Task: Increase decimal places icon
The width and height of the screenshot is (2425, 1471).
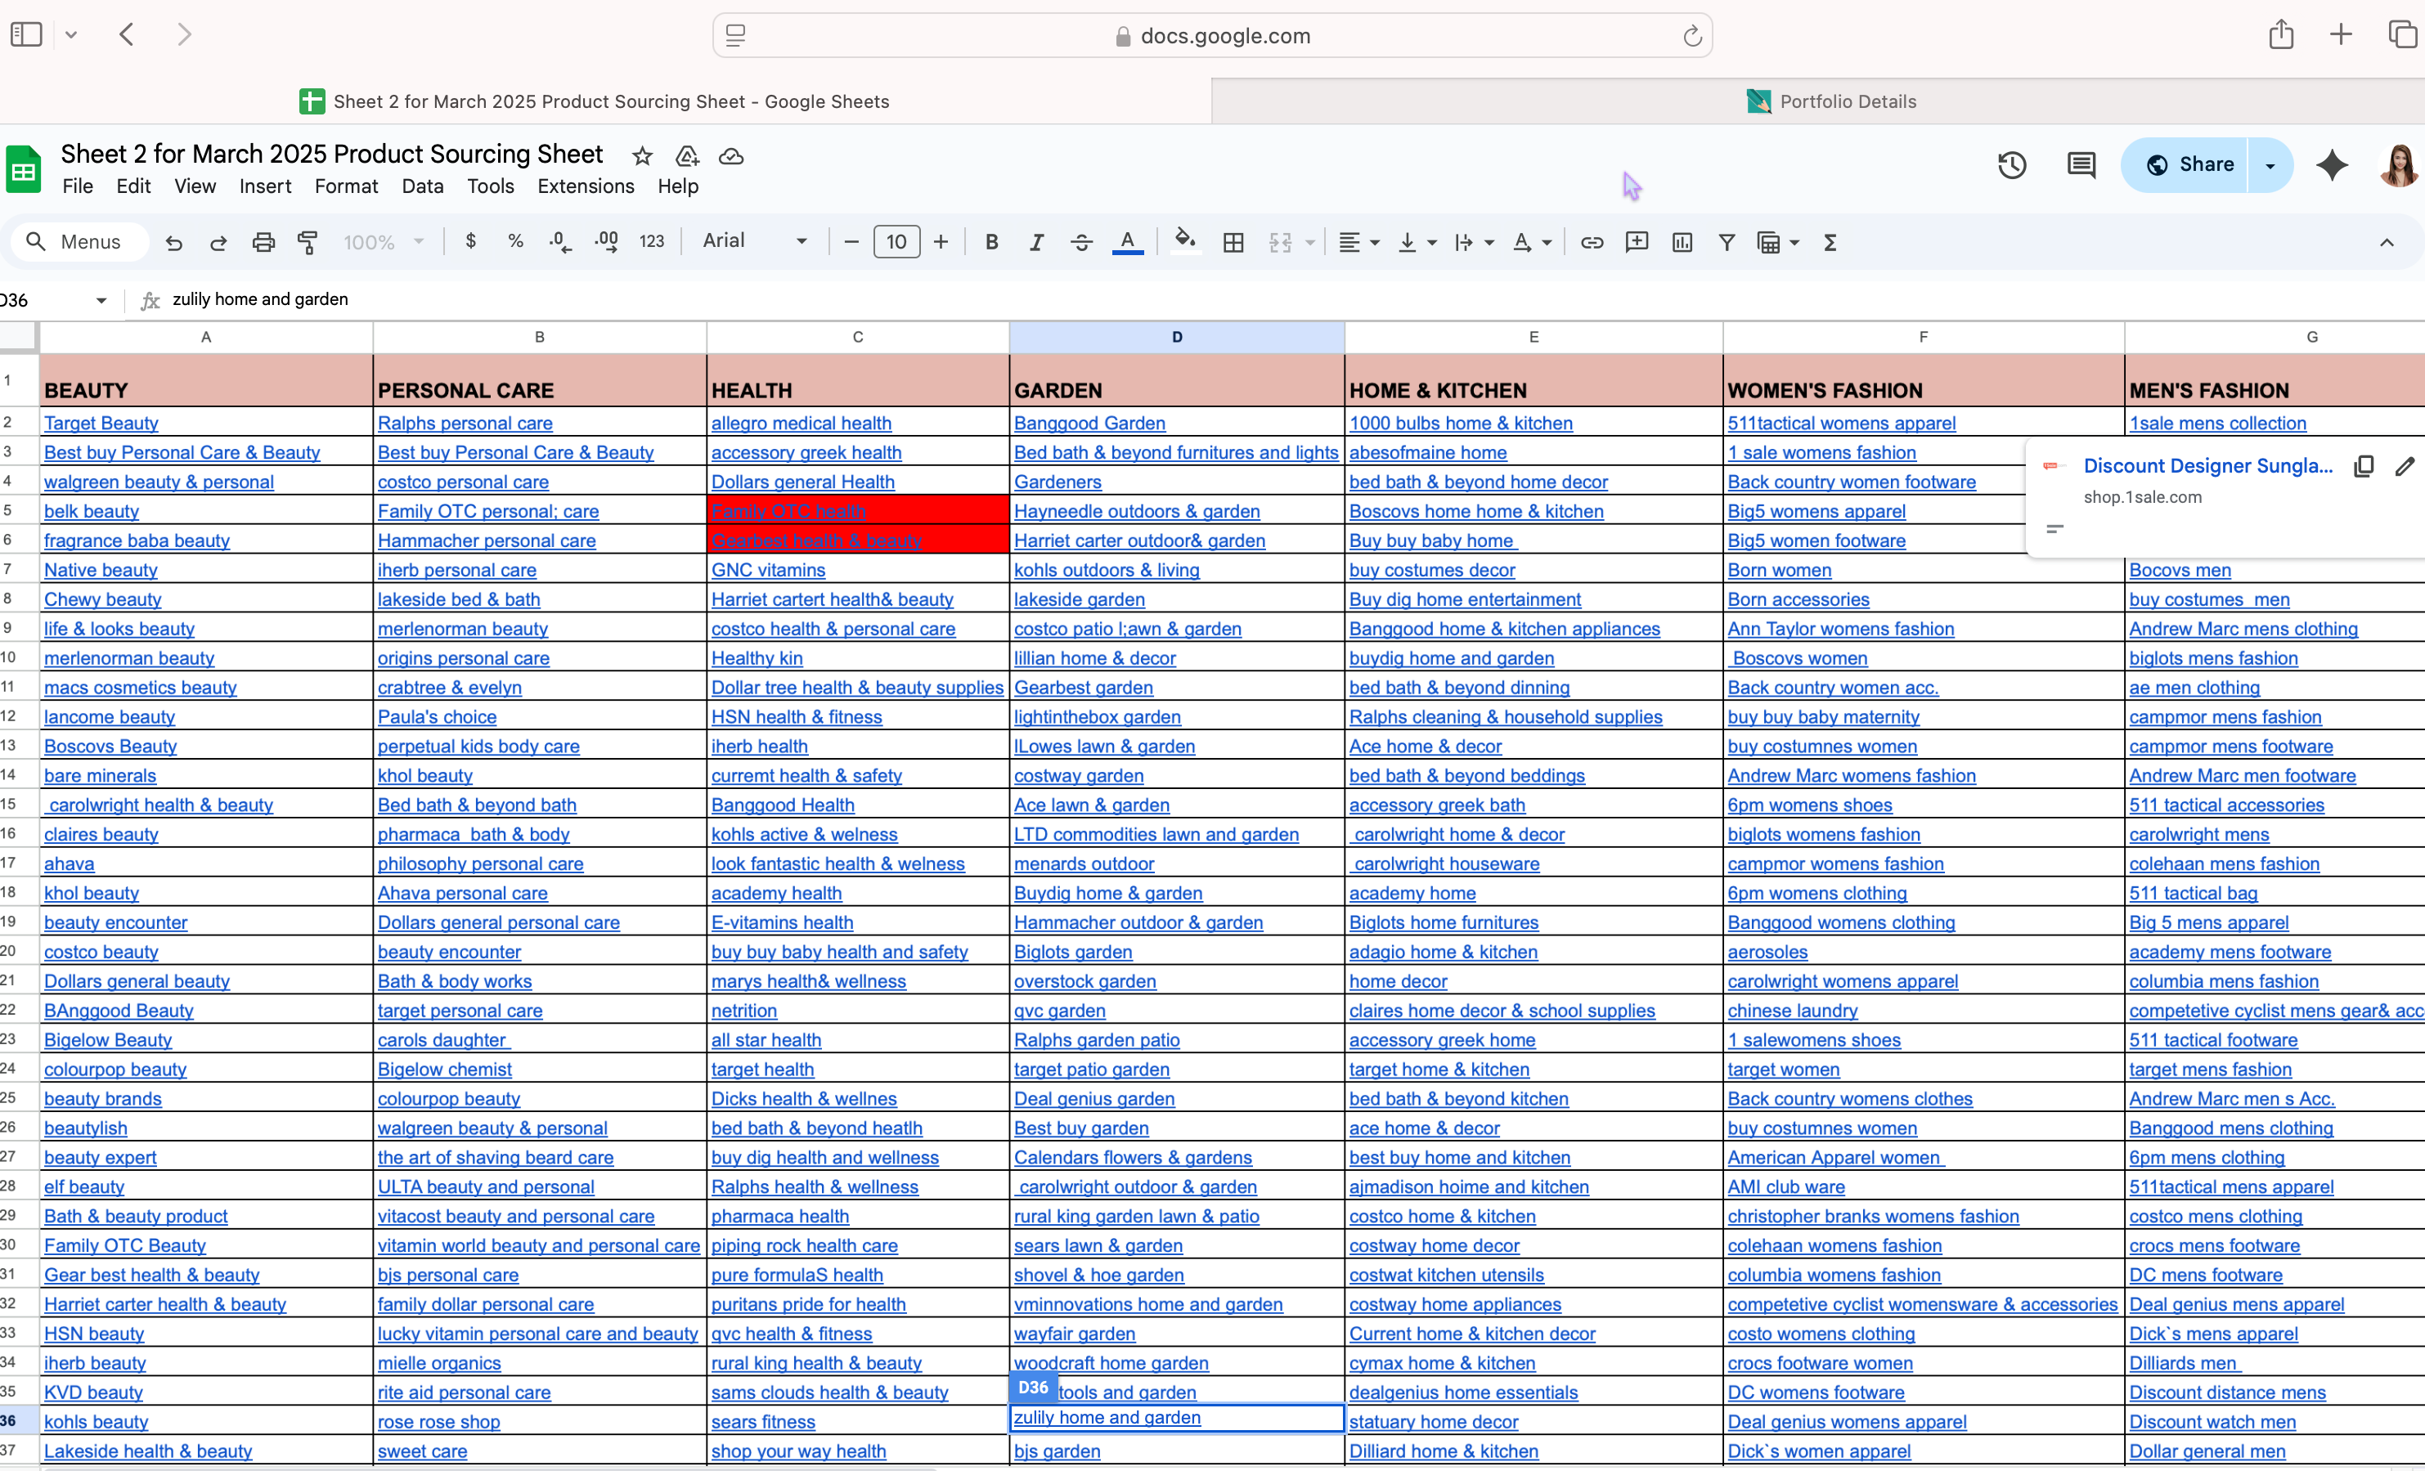Action: click(607, 242)
